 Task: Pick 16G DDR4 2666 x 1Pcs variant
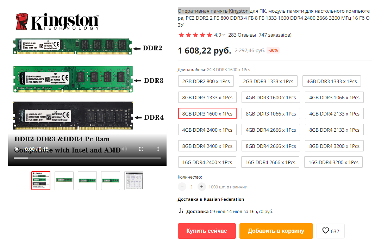pyautogui.click(x=270, y=162)
